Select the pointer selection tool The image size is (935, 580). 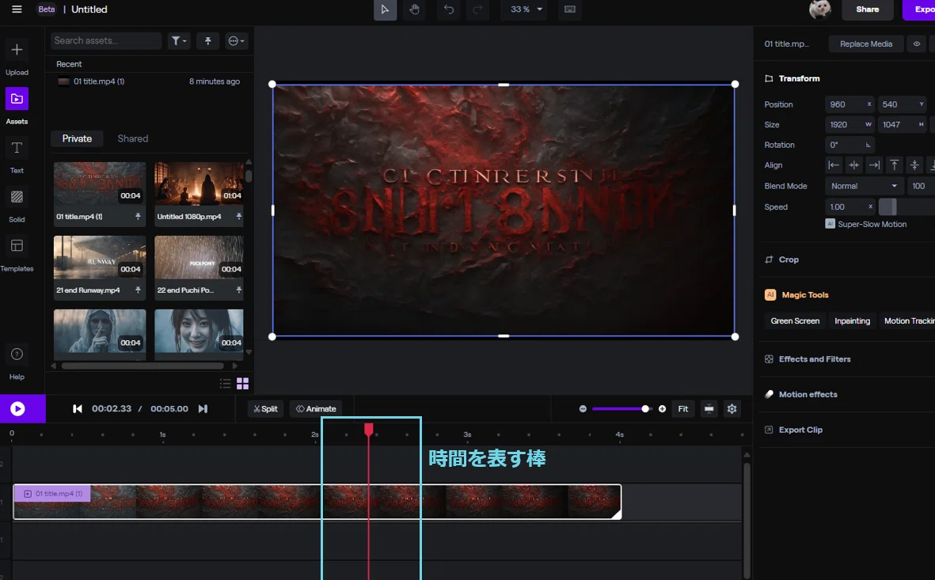point(385,9)
